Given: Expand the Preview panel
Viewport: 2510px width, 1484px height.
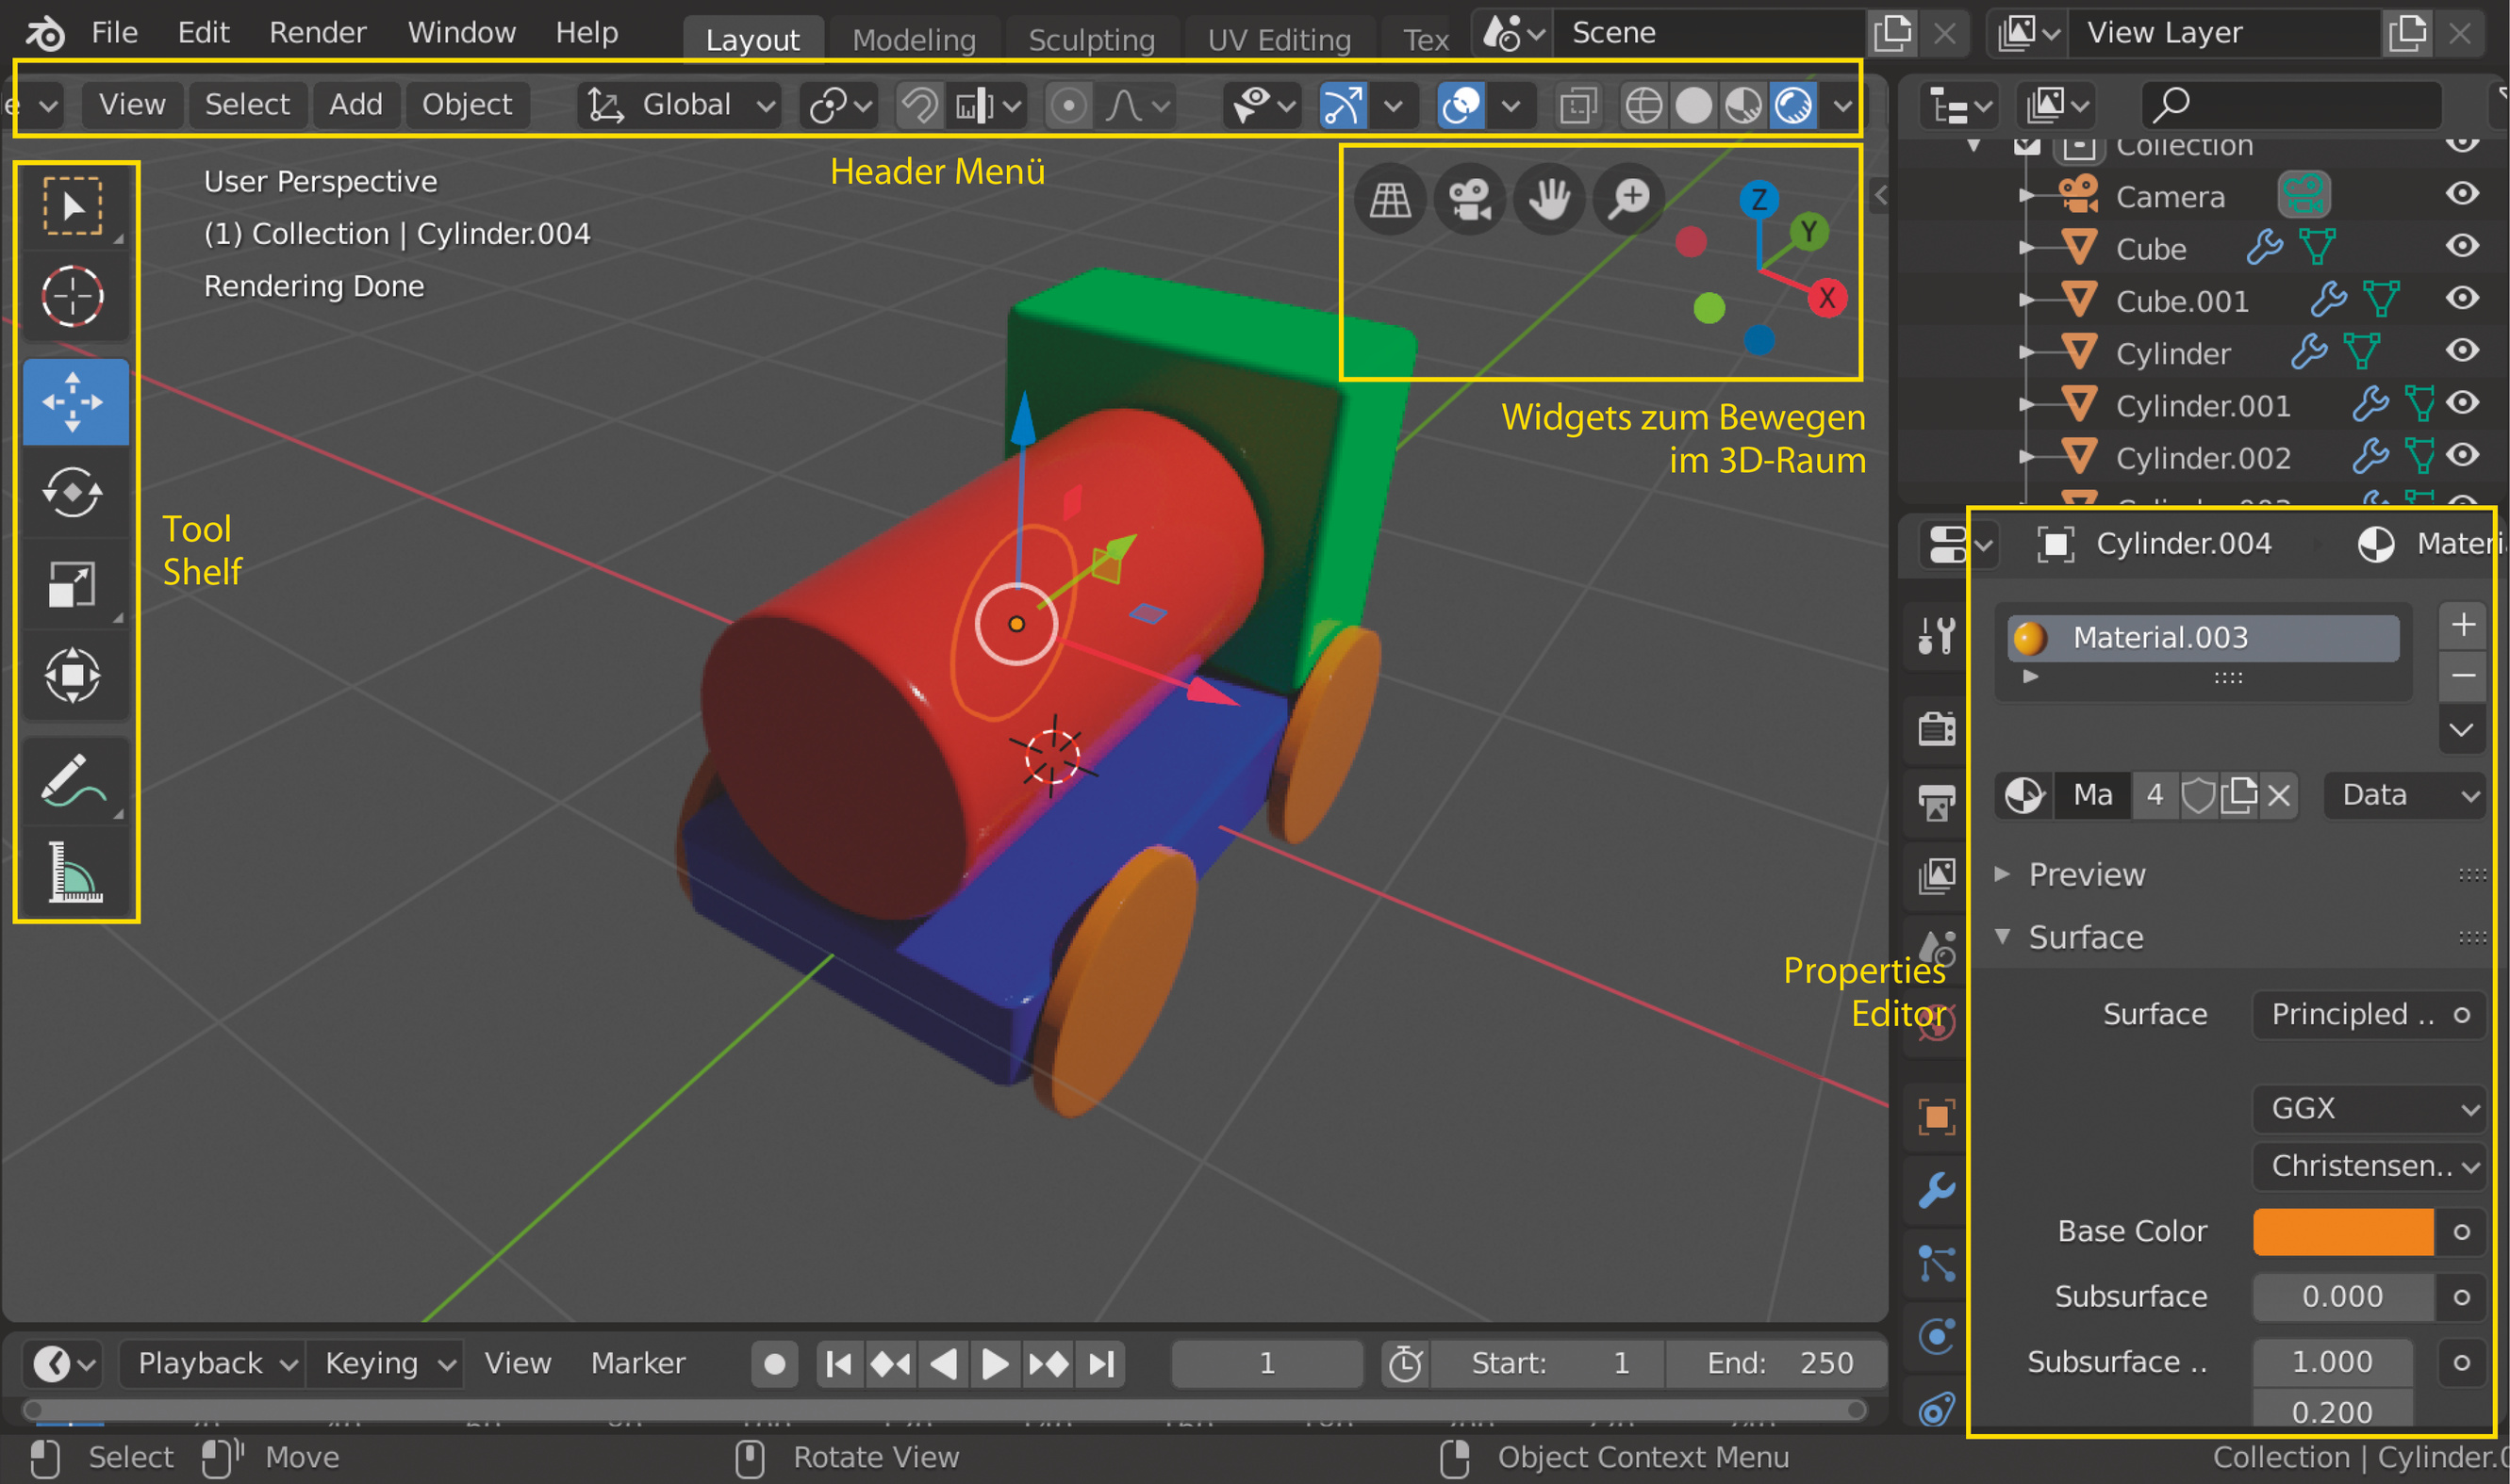Looking at the screenshot, I should coord(2086,875).
